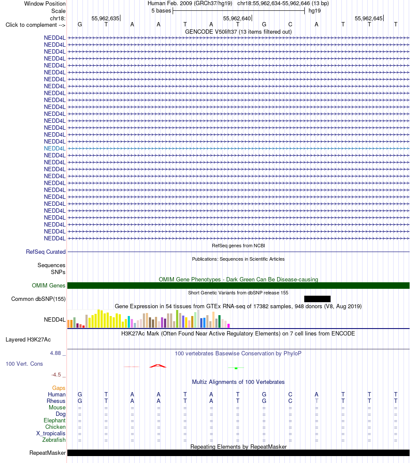Click the hg19 label beside scale bar
The image size is (410, 463).
315,11
